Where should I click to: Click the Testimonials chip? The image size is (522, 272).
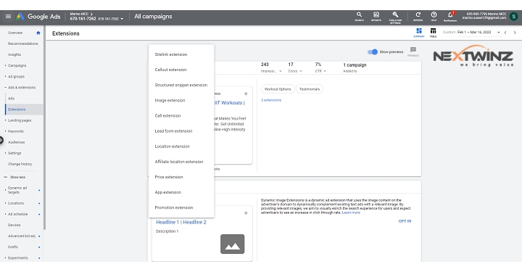point(310,89)
